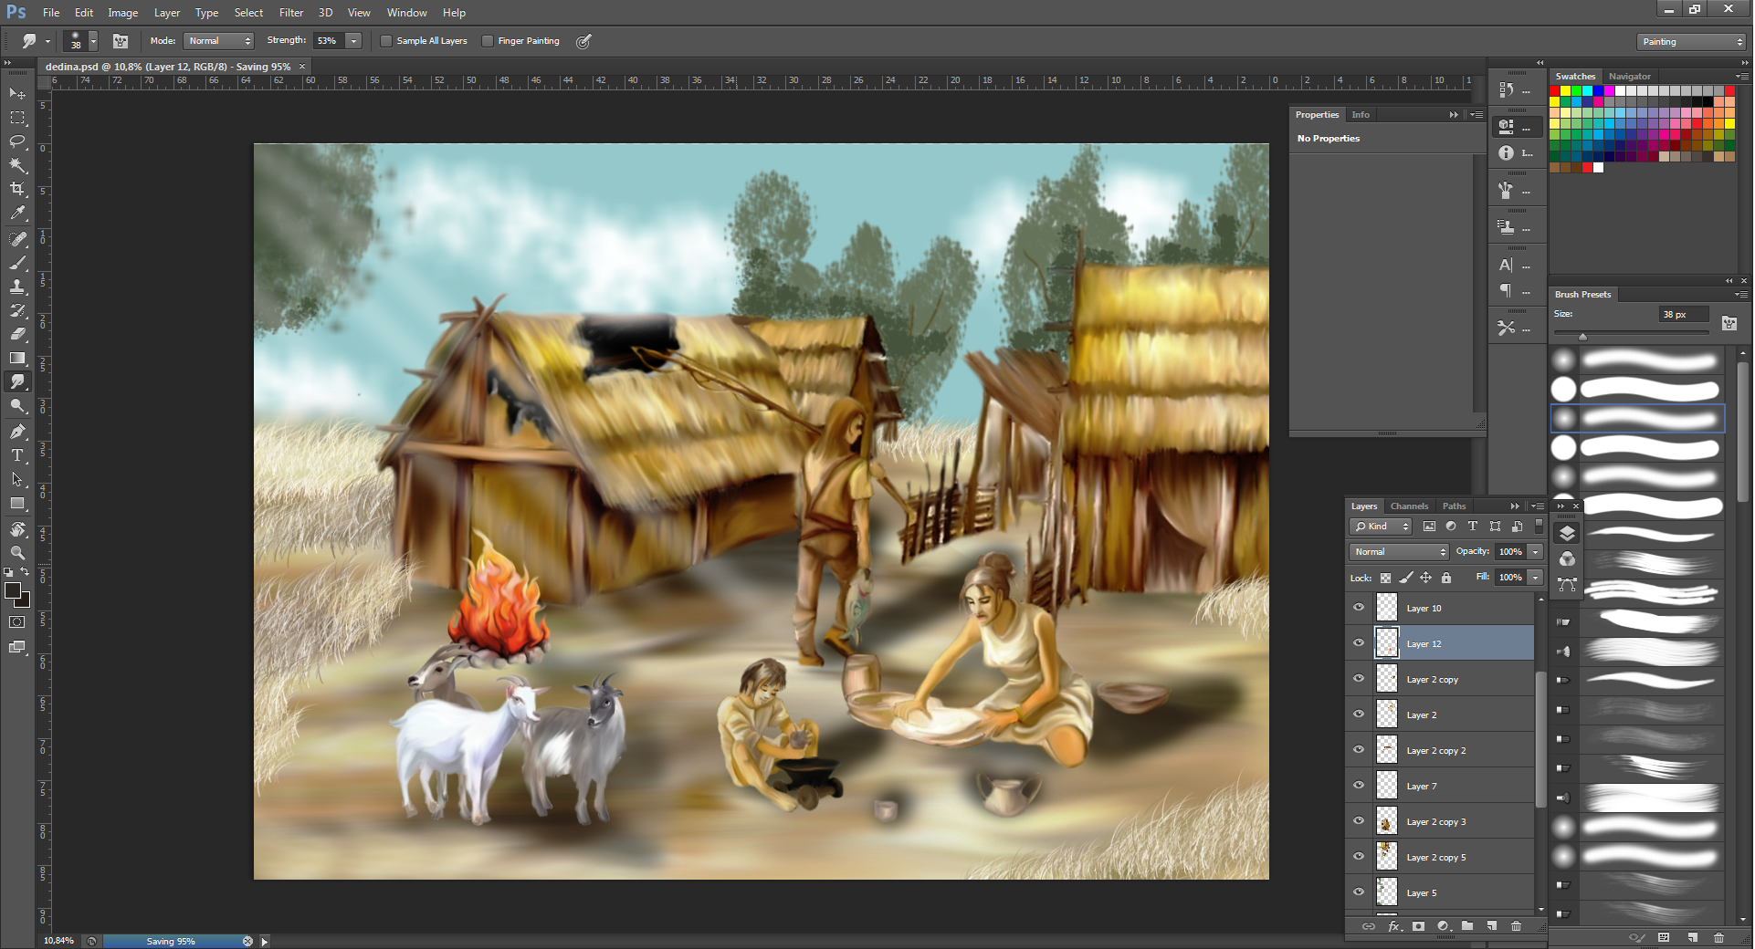Delete layer using trash icon in Layers panel
This screenshot has width=1755, height=949.
(x=1516, y=926)
